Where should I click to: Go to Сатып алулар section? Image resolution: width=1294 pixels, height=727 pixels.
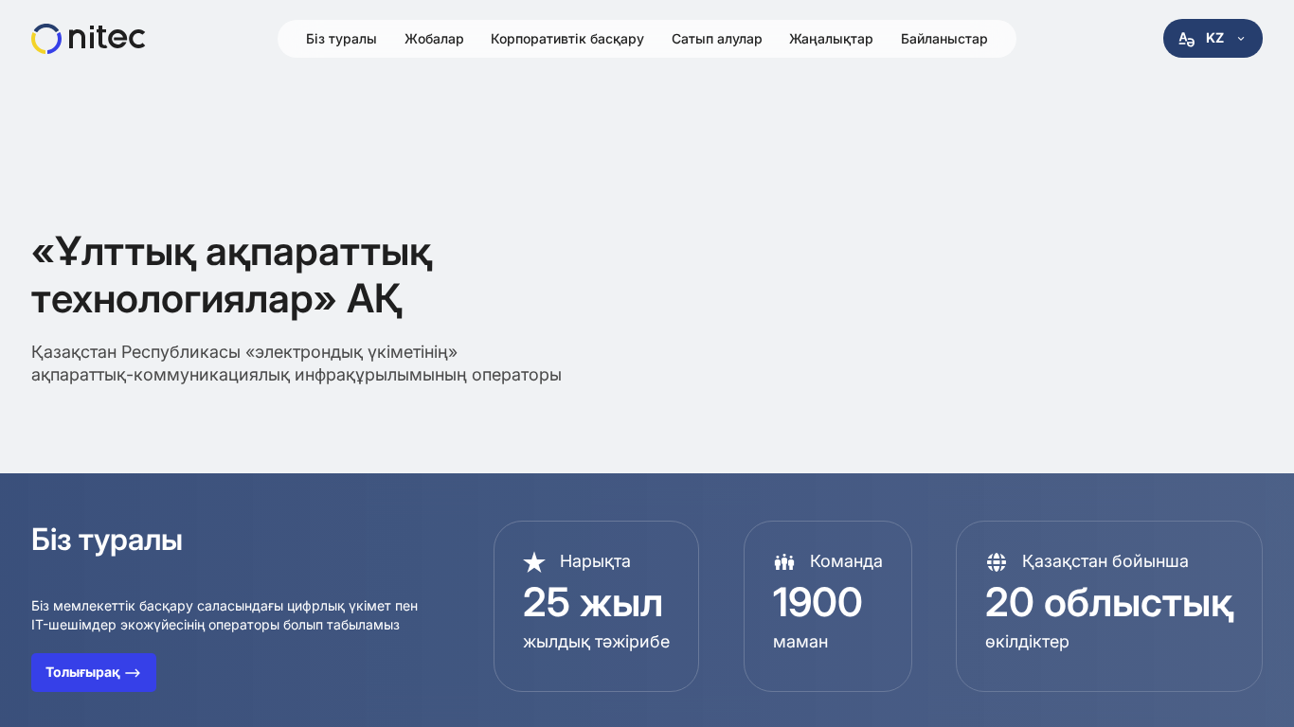point(717,39)
